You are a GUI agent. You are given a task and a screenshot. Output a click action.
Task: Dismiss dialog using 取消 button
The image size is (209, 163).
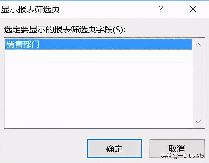pyautogui.click(x=177, y=148)
